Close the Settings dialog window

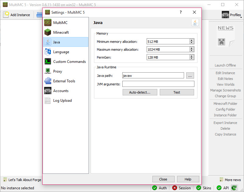click(x=194, y=12)
